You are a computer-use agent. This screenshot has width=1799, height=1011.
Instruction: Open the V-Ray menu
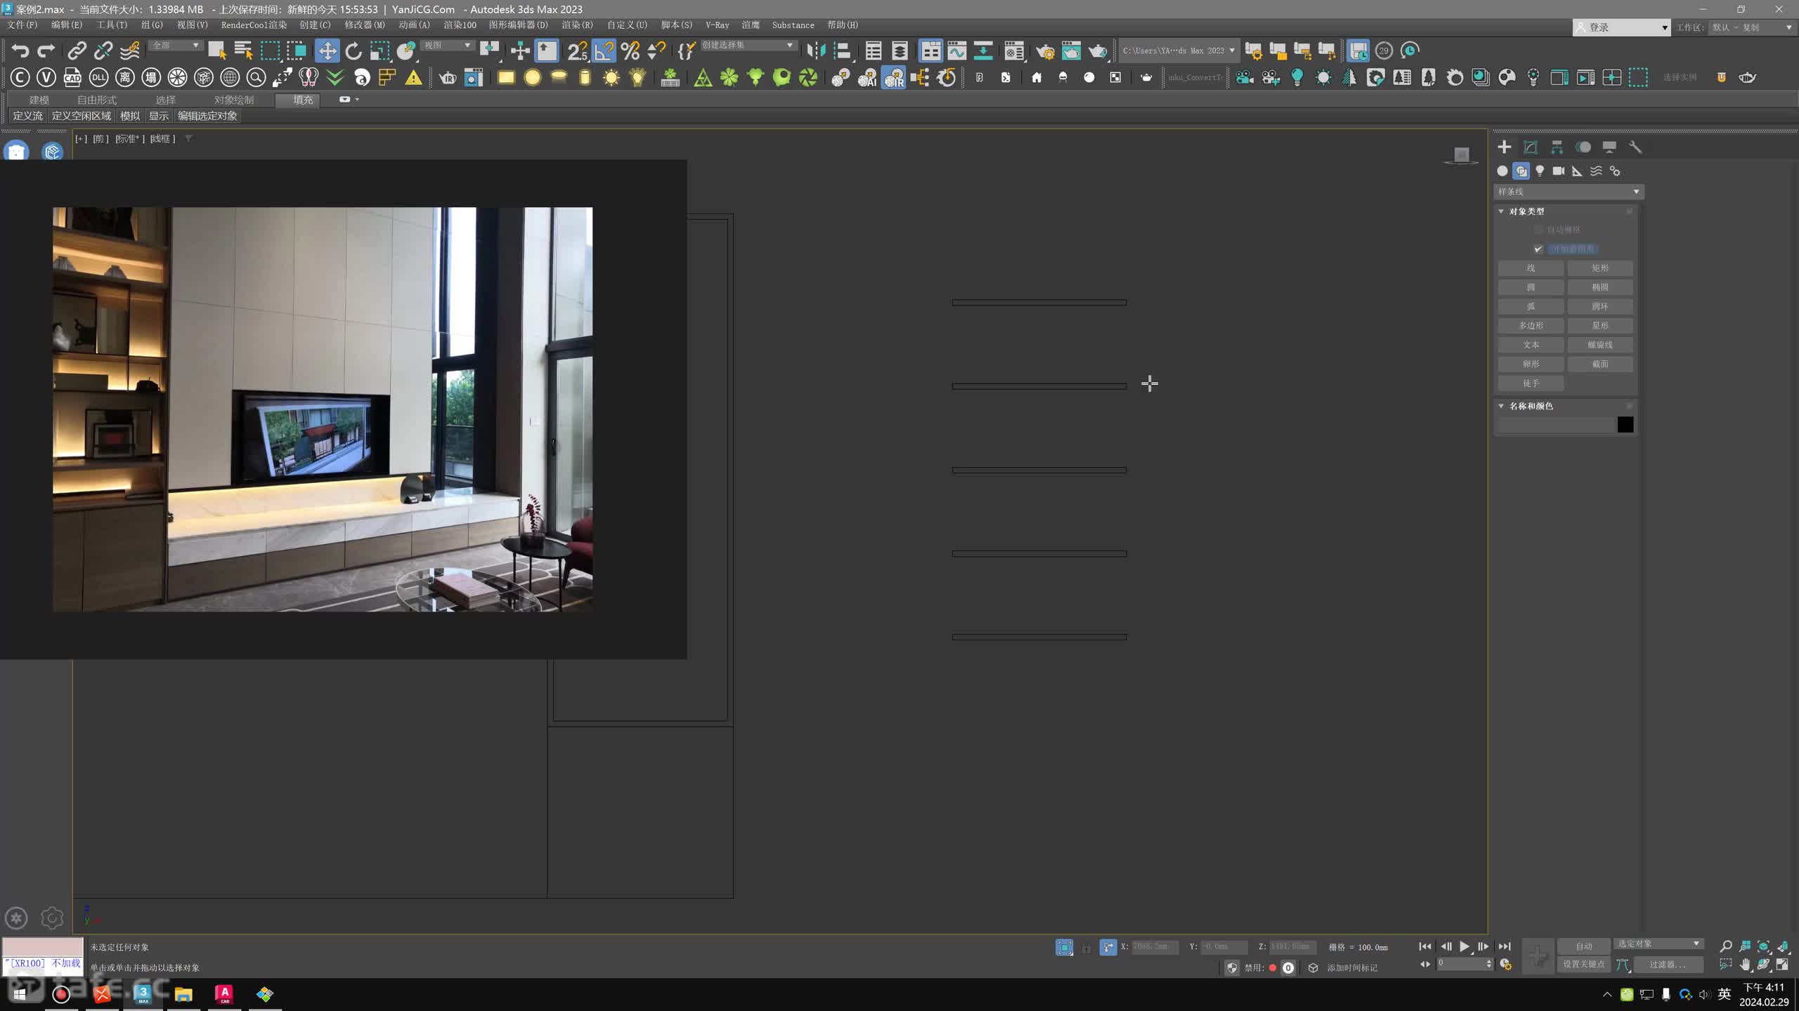[717, 25]
